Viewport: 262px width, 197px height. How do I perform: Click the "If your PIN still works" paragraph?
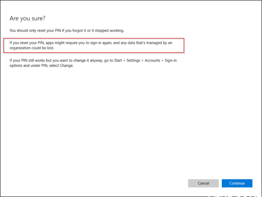[93, 63]
